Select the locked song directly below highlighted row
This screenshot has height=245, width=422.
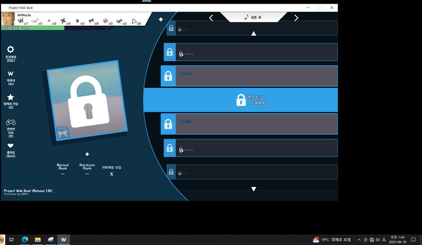[x=249, y=124]
